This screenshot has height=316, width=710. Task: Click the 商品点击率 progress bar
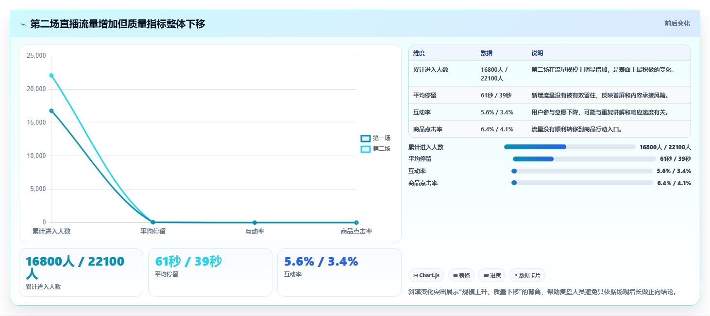[582, 183]
